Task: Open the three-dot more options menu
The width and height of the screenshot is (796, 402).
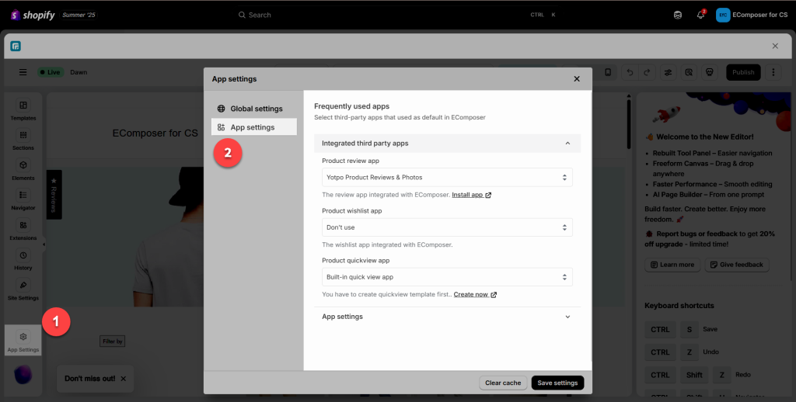Action: pyautogui.click(x=773, y=72)
